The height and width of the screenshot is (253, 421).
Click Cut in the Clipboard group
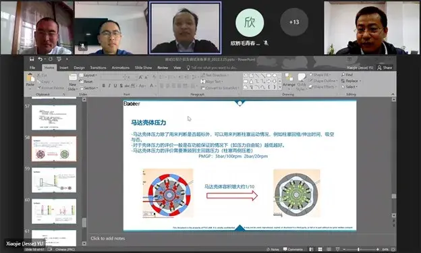(42, 75)
